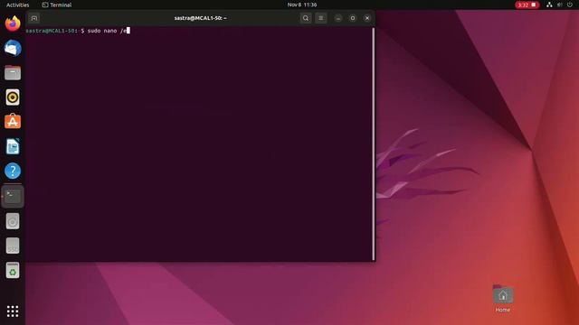Open network status icon in top bar
Viewport: 579px width, 325px height.
point(549,5)
